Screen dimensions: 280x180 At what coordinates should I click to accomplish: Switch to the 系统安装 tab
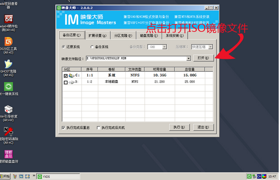175,35
